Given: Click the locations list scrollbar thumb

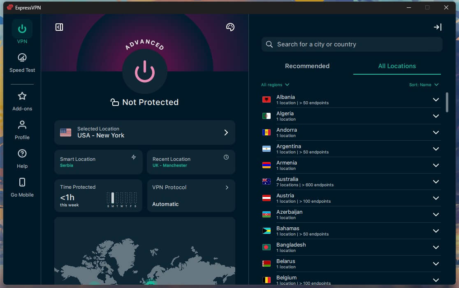Looking at the screenshot, I should click(447, 102).
